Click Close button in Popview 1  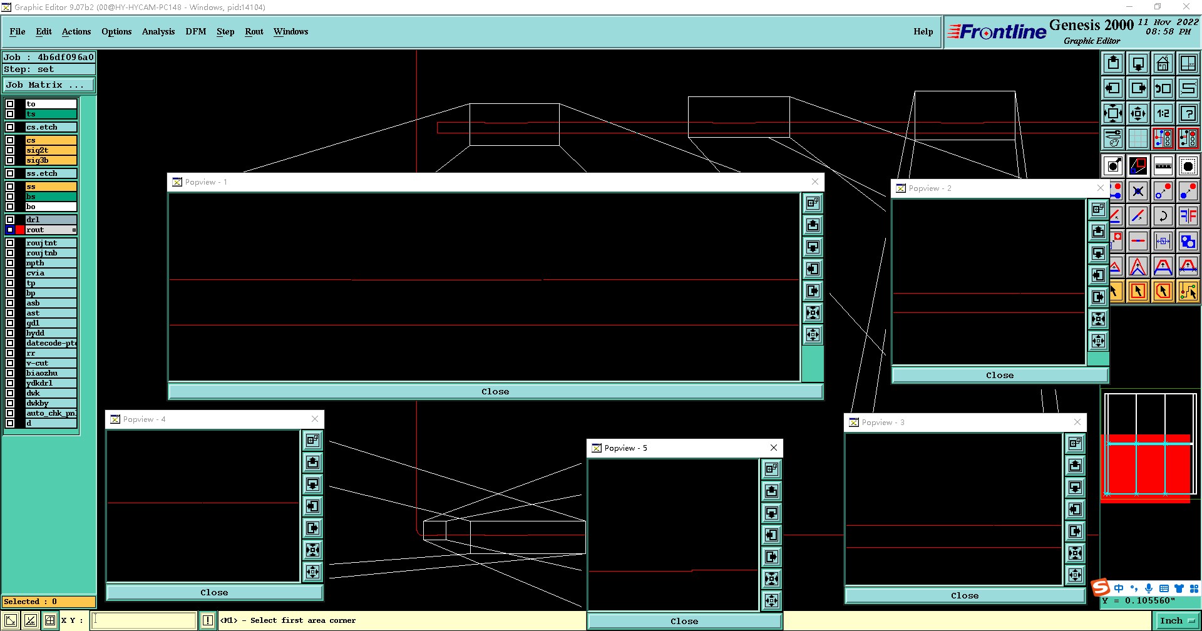tap(495, 391)
